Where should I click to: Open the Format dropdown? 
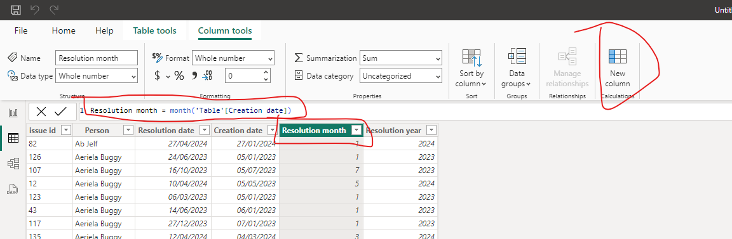(x=233, y=58)
